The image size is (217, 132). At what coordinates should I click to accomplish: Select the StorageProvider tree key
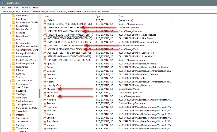tap(24, 105)
